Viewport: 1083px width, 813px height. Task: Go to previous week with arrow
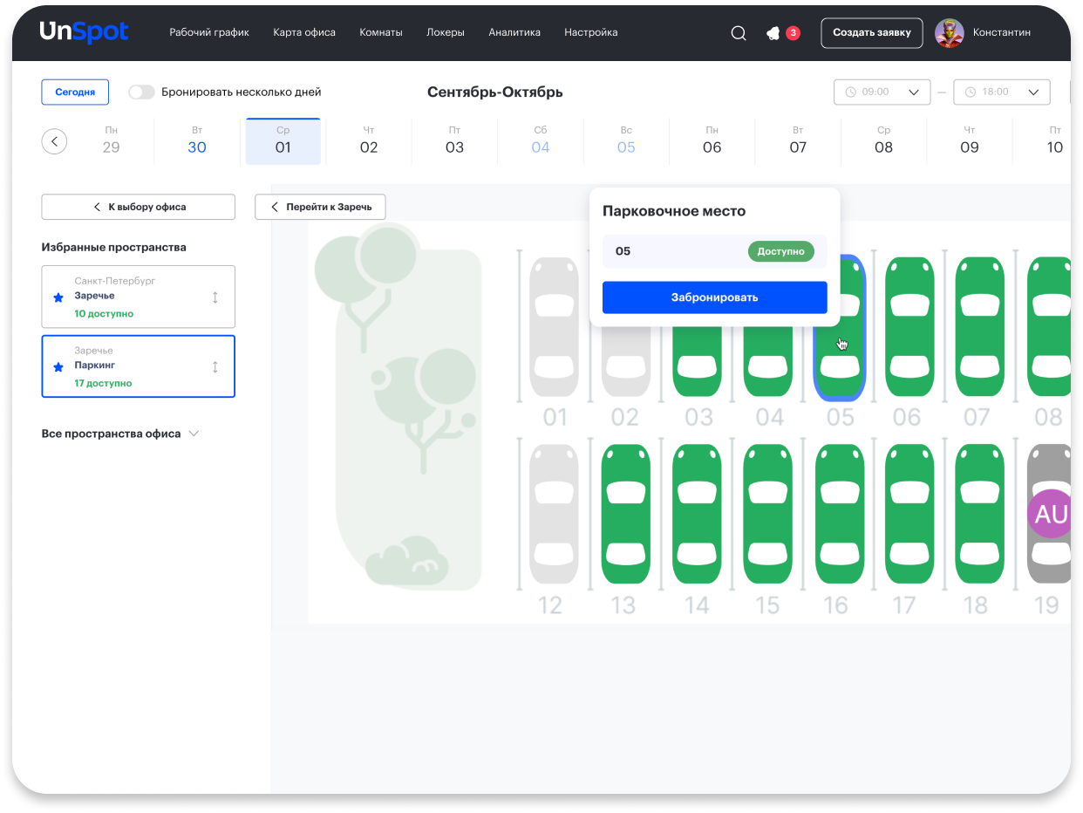(x=54, y=140)
